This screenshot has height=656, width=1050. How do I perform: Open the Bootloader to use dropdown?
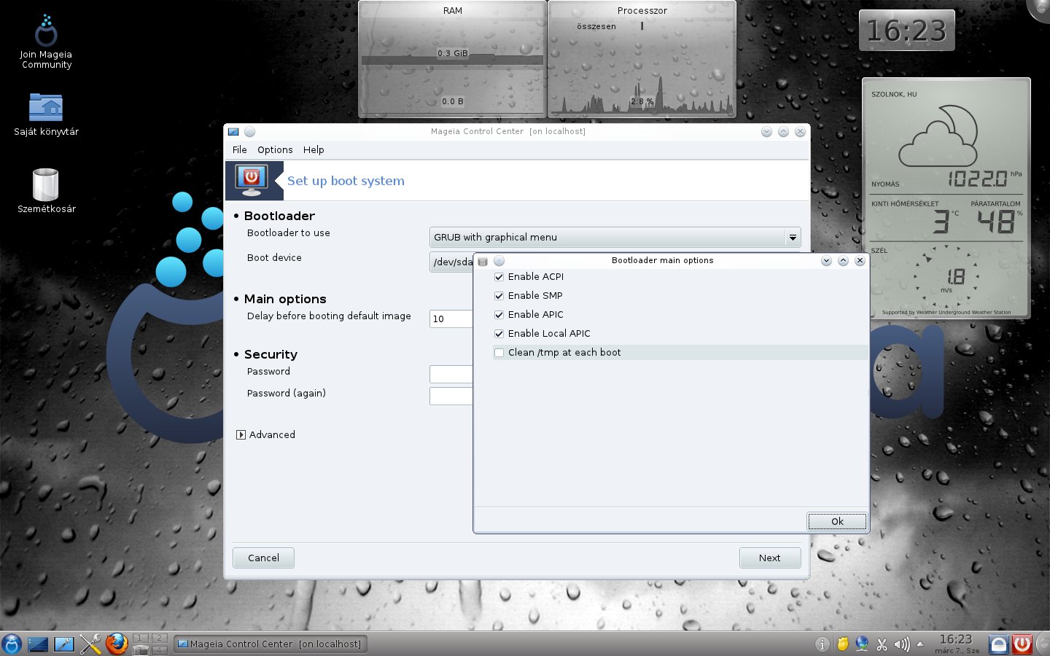point(615,238)
